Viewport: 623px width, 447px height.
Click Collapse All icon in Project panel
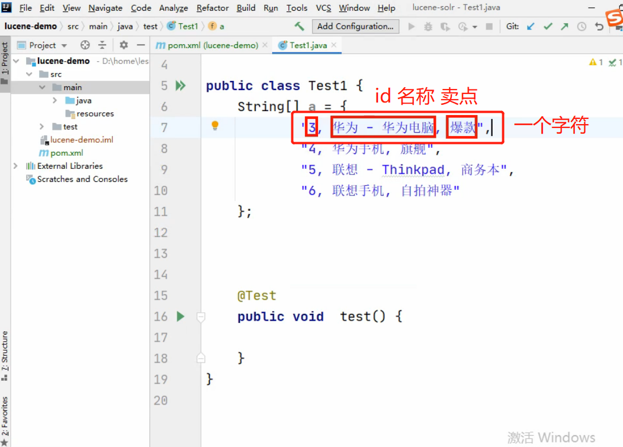[102, 45]
